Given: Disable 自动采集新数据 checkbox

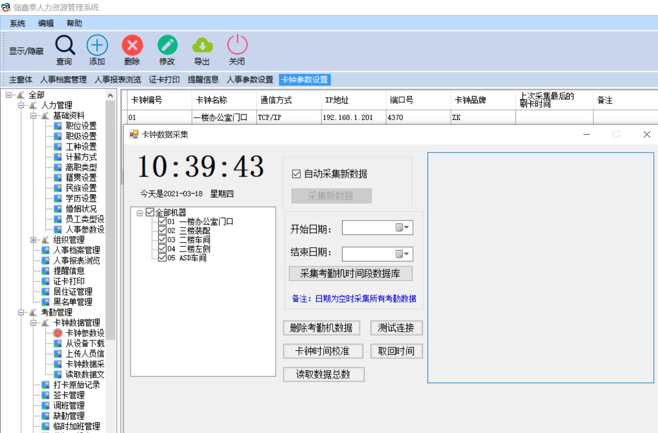Looking at the screenshot, I should click(296, 174).
